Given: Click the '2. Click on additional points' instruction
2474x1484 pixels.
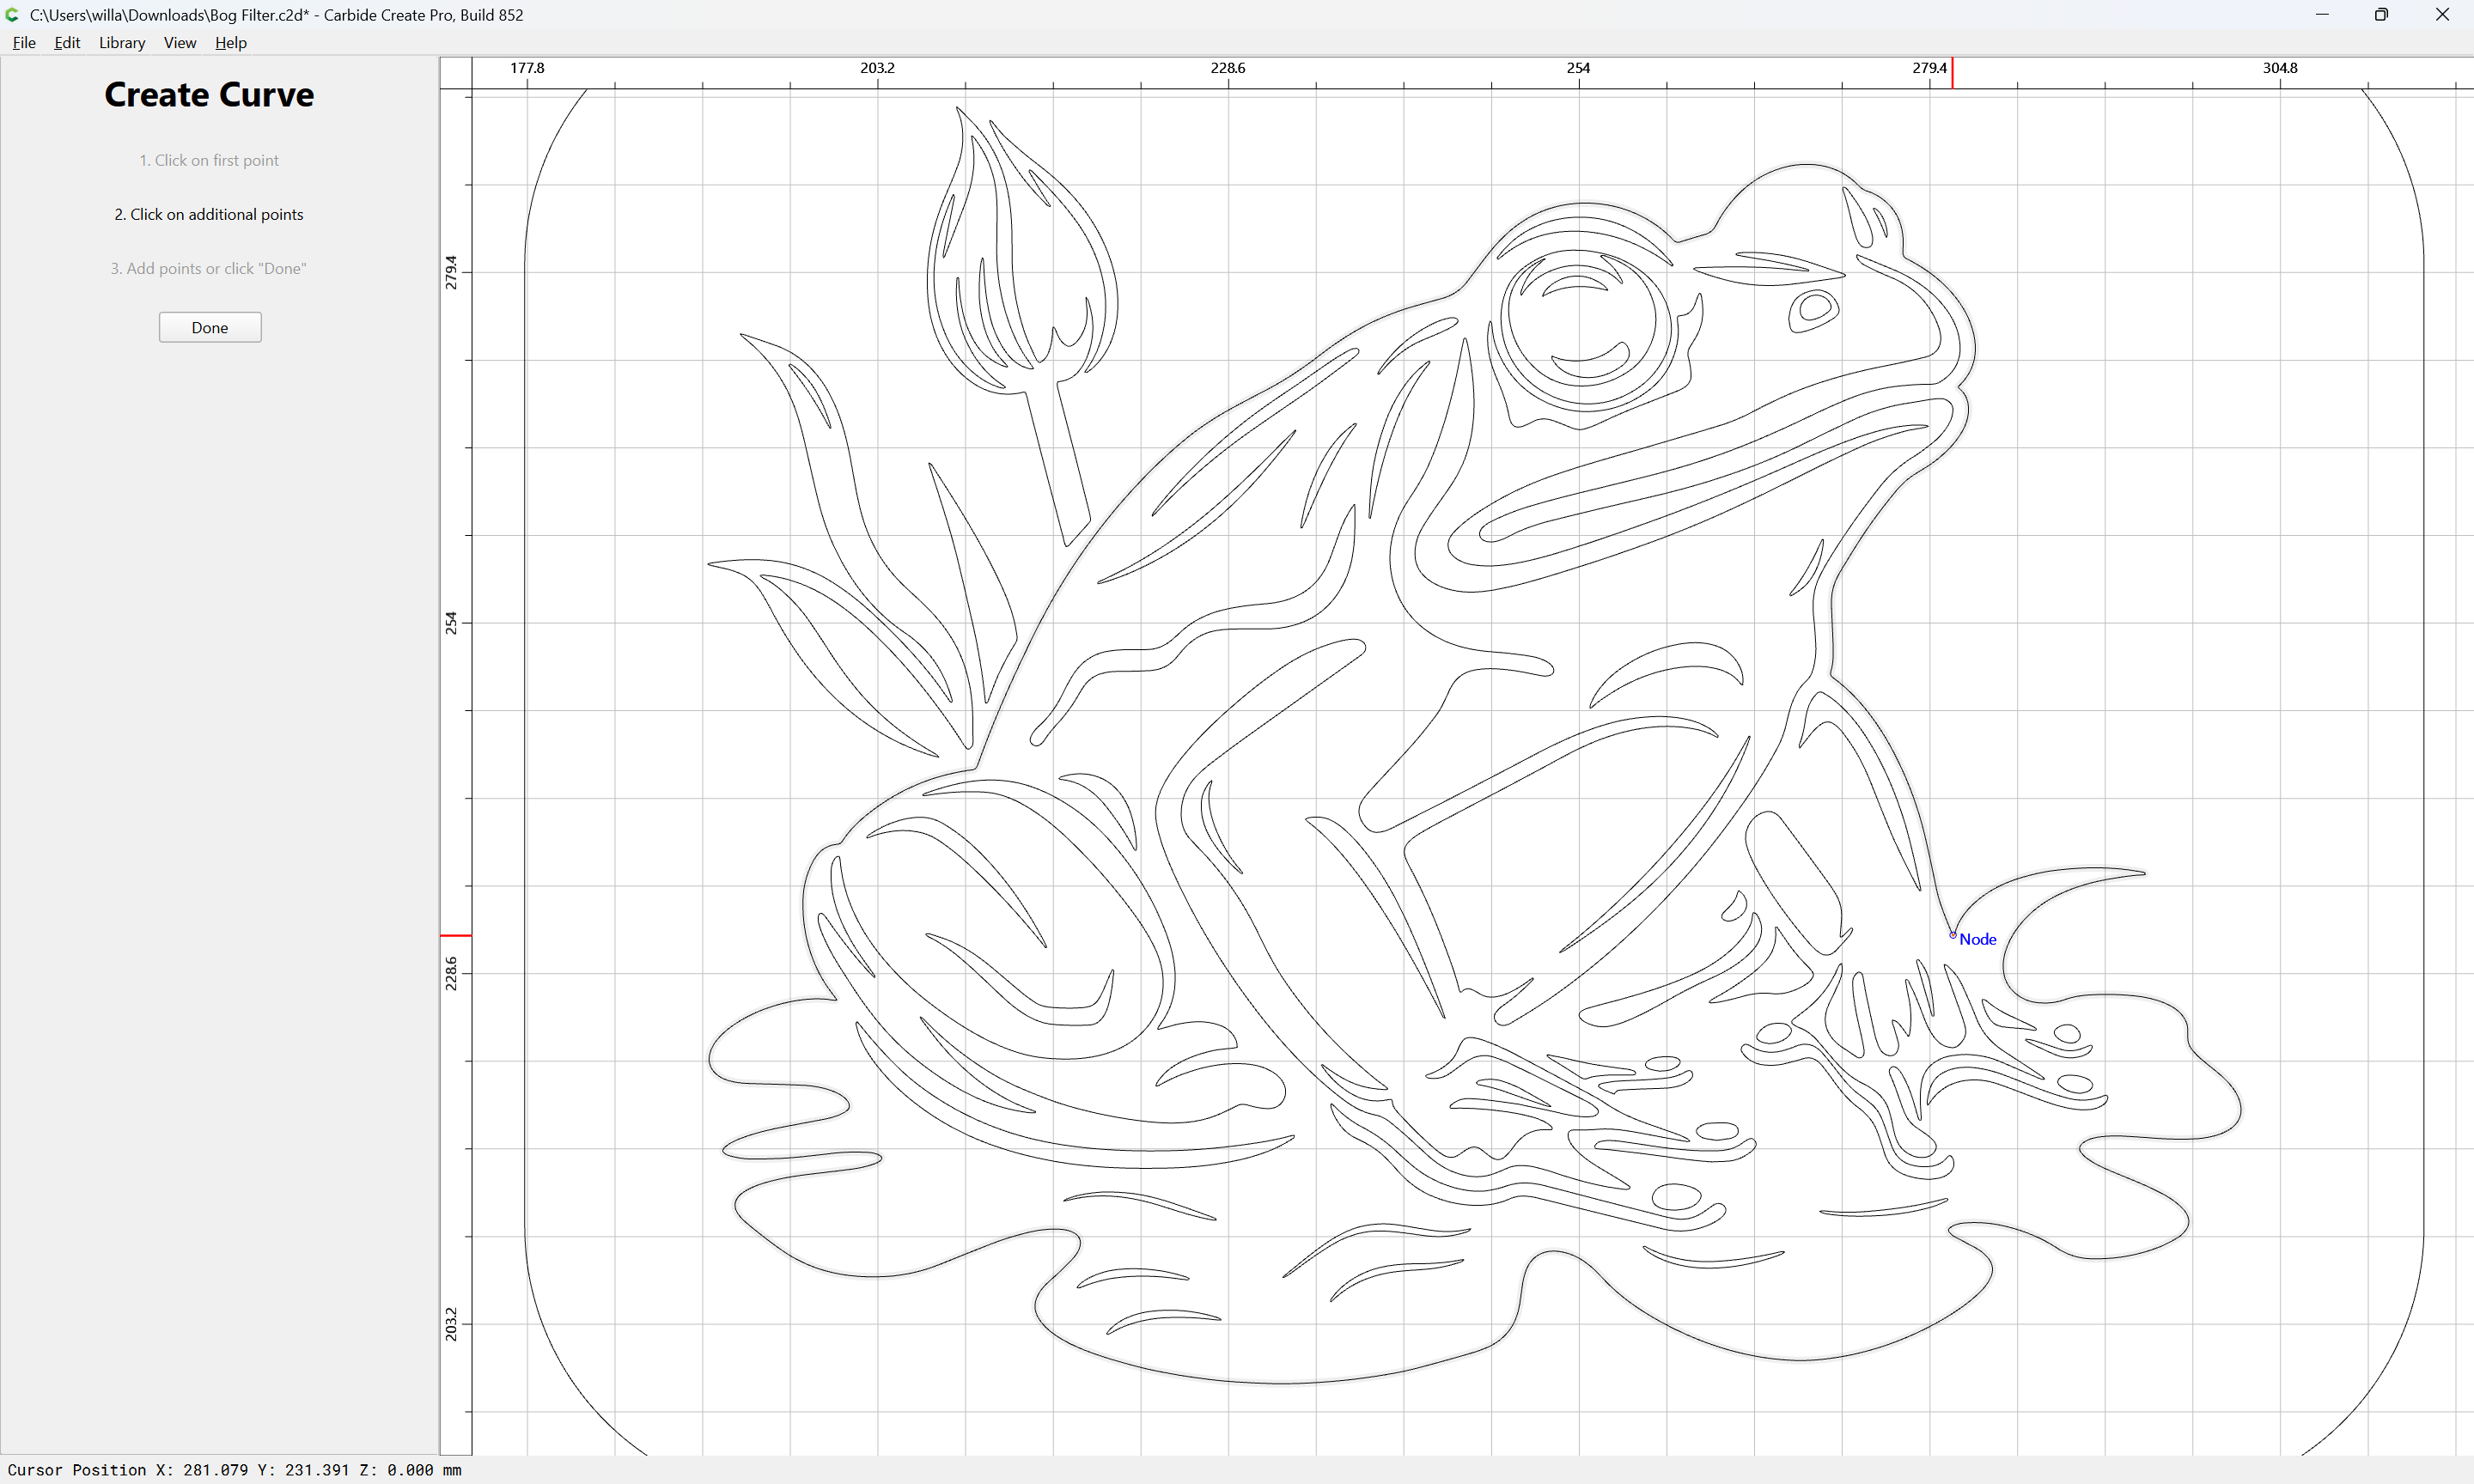Looking at the screenshot, I should pyautogui.click(x=209, y=214).
